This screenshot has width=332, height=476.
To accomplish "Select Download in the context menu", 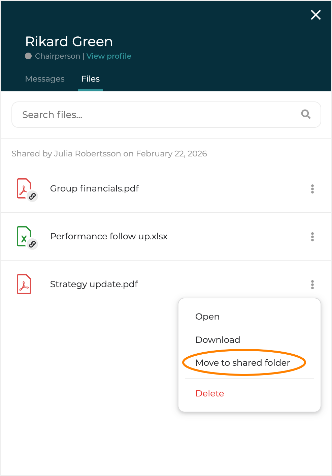I will click(x=218, y=339).
